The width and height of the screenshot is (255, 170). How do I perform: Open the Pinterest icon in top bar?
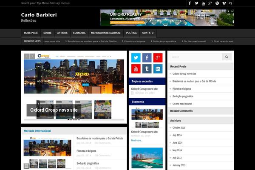pos(217,3)
